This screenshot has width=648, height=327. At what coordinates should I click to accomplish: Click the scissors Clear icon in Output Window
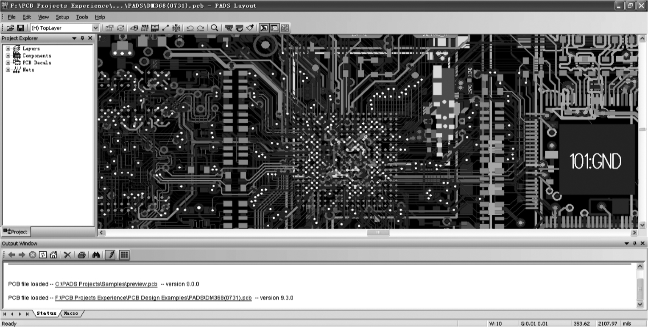tap(67, 255)
